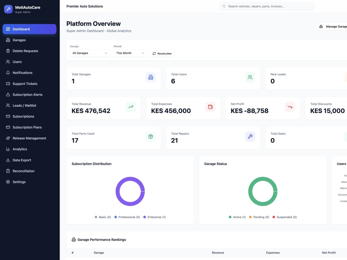Click the Notifications bell icon
The width and height of the screenshot is (347, 260).
point(8,73)
